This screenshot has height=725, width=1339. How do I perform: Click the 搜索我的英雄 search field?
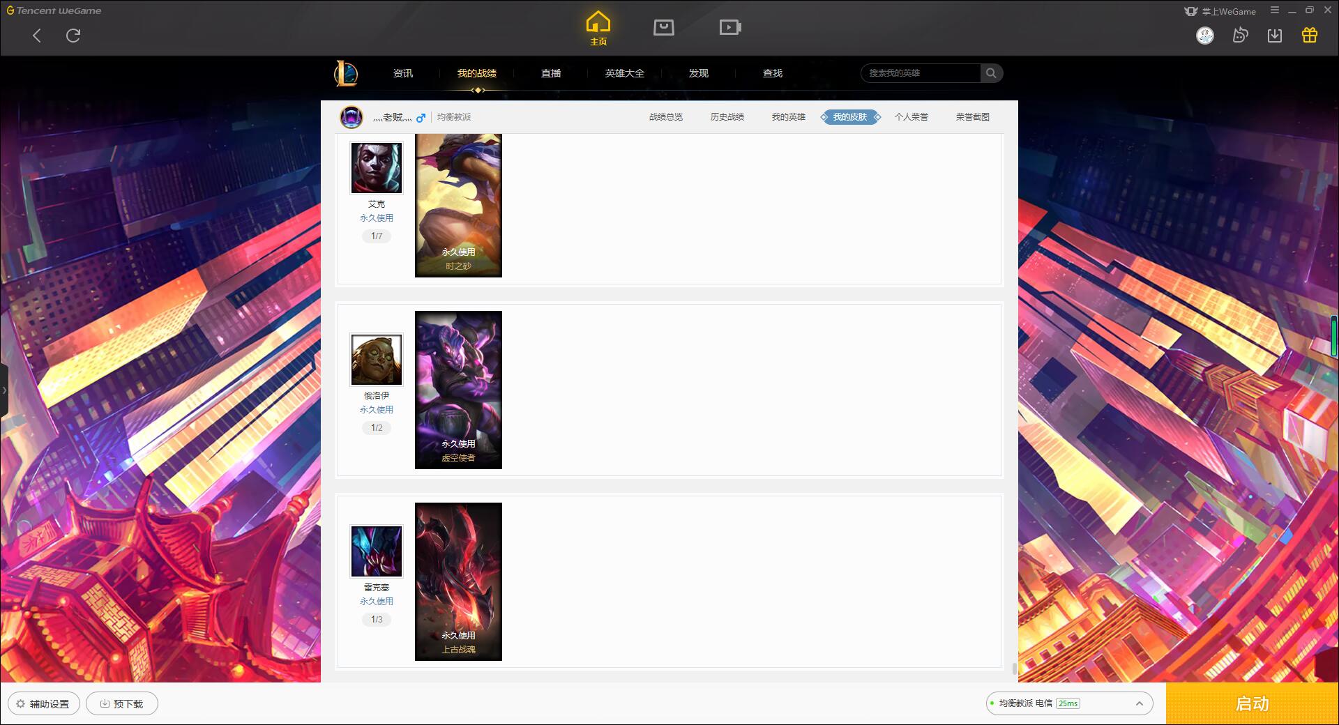click(x=921, y=73)
